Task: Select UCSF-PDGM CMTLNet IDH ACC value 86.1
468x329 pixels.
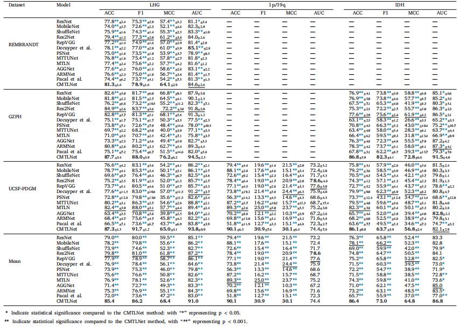Action: [358, 229]
